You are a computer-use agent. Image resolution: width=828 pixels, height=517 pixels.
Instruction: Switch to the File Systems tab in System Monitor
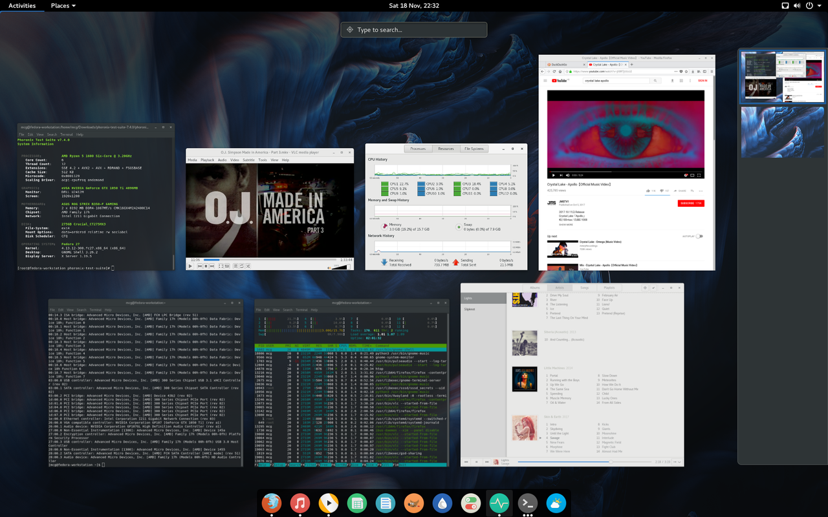click(x=474, y=148)
